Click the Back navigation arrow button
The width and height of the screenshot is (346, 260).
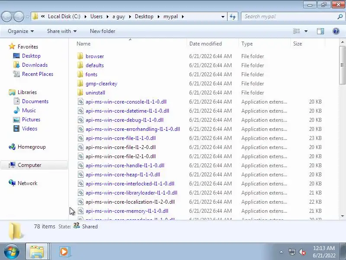point(7,16)
